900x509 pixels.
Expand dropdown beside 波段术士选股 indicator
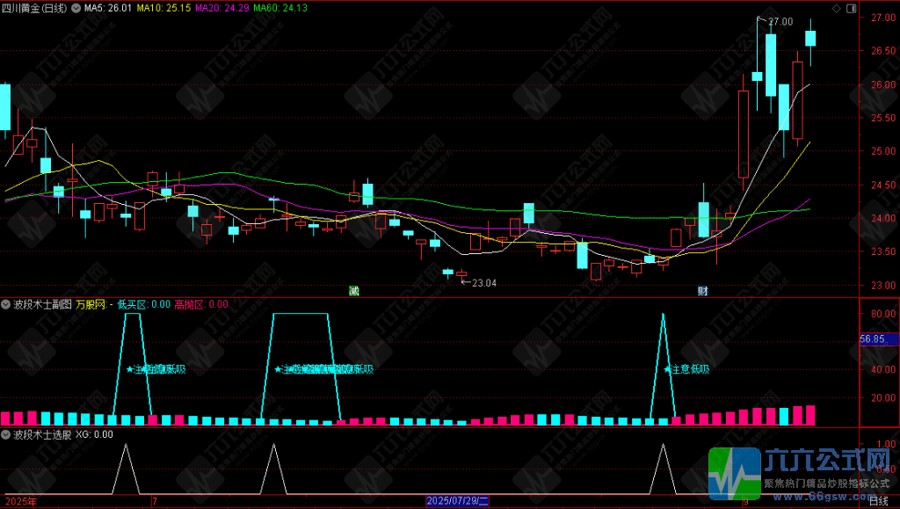(6, 434)
